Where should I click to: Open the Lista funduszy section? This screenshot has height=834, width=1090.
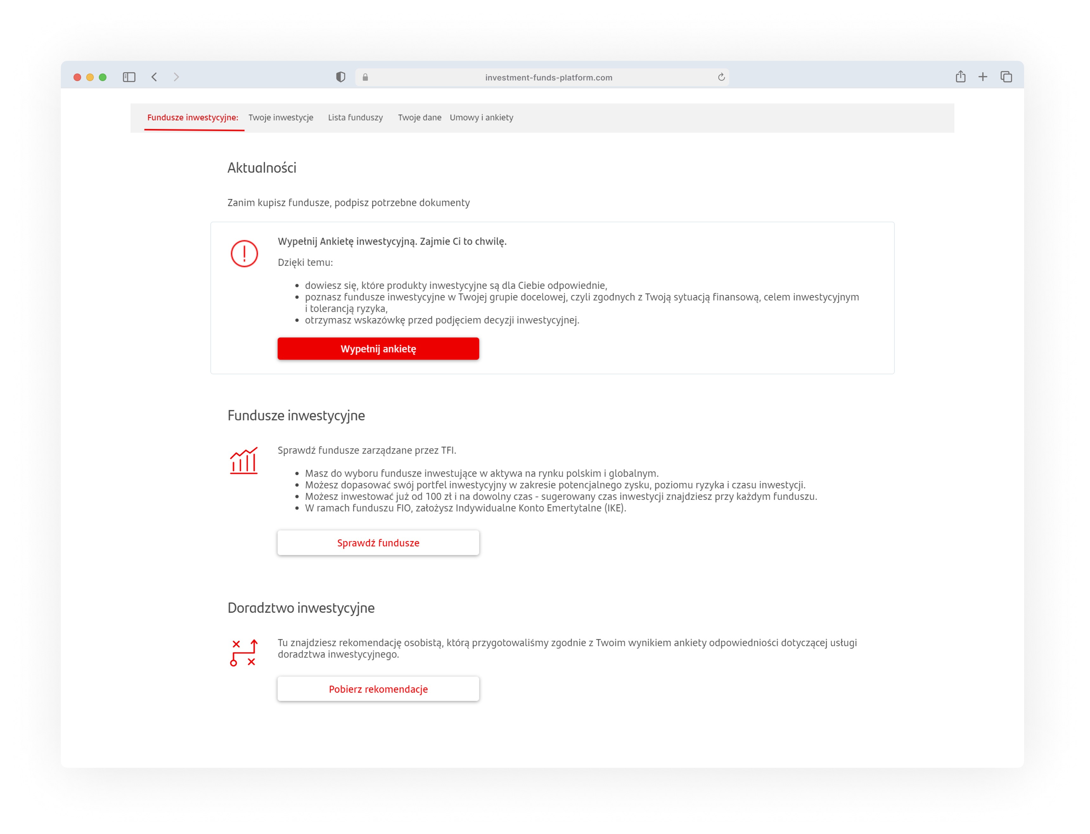(355, 118)
